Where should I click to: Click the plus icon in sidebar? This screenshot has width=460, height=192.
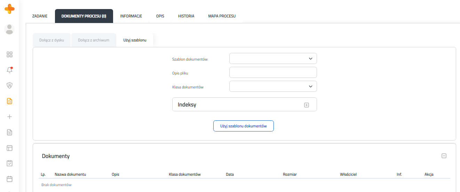[x=10, y=117]
